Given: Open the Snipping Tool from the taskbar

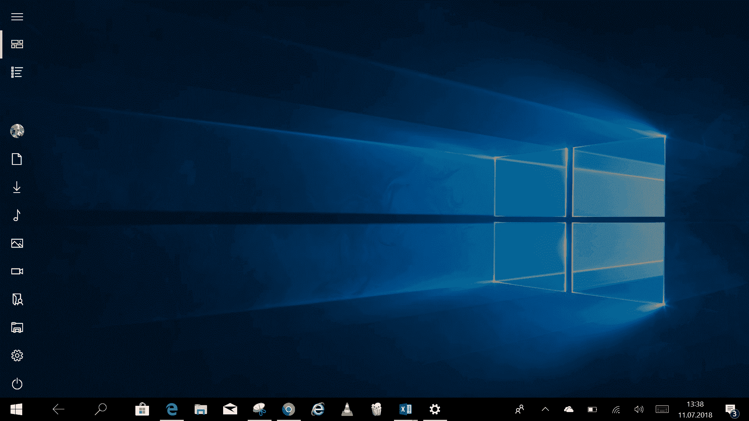Looking at the screenshot, I should (x=259, y=409).
